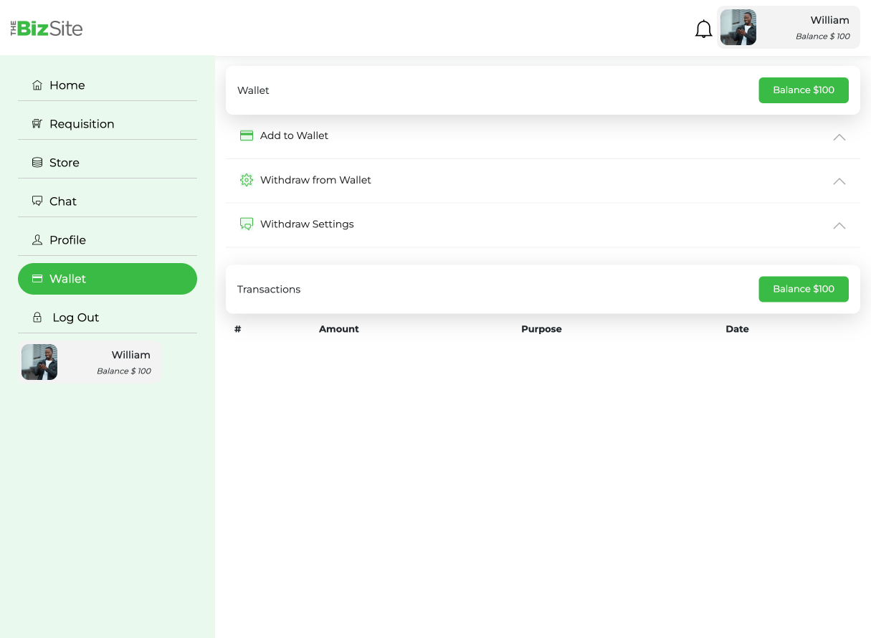The image size is (871, 638).
Task: Collapse the Add to Wallet section chevron
Action: [839, 137]
